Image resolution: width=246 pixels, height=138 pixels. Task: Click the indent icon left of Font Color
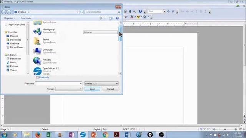coord(126,17)
